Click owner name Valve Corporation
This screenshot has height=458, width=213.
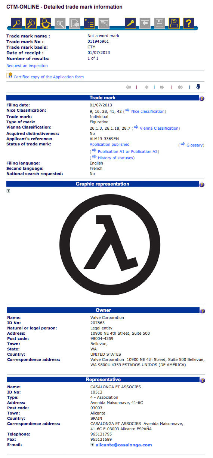tap(107, 317)
